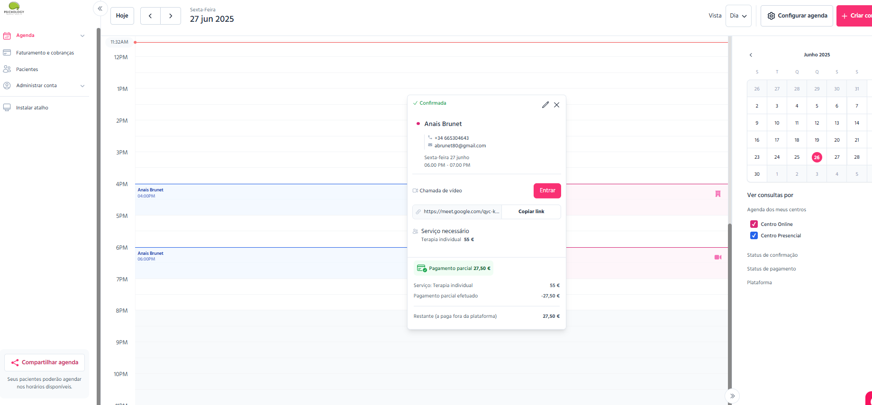Toggle the Centro Online checkbox
This screenshot has width=872, height=405.
(x=754, y=224)
